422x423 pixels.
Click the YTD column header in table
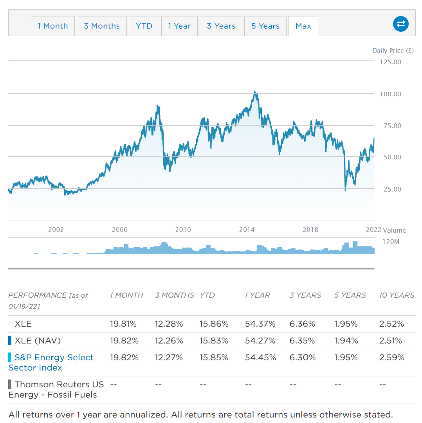(207, 295)
